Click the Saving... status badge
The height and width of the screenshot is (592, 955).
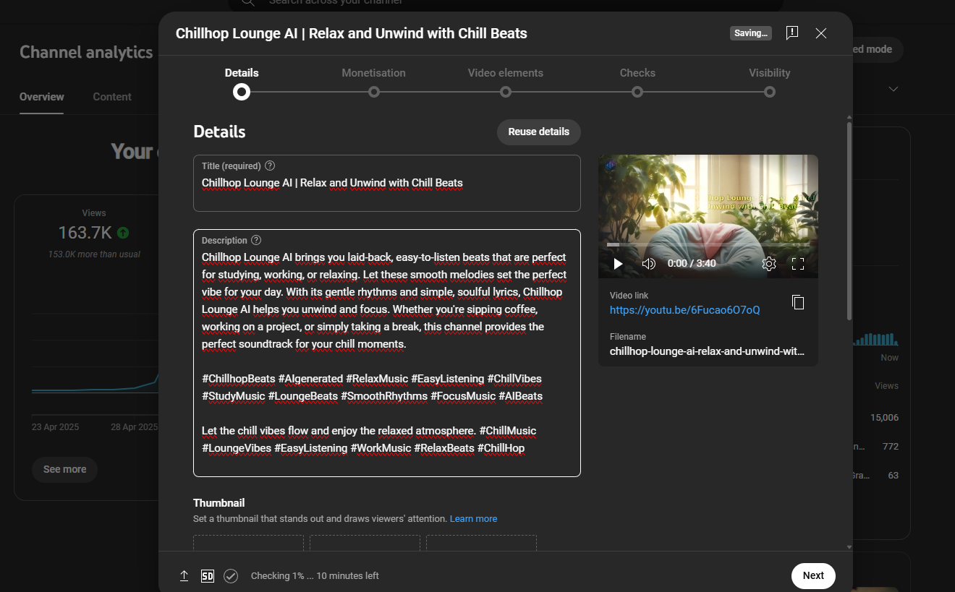pos(751,33)
